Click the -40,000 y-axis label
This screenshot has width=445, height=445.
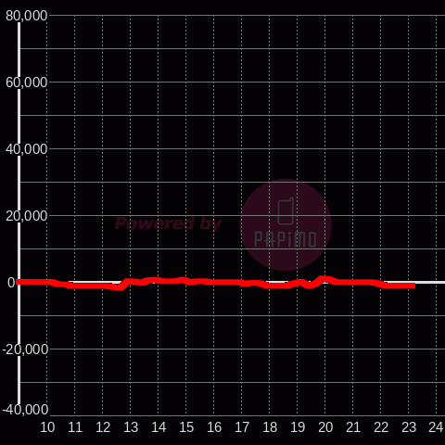tap(25, 410)
